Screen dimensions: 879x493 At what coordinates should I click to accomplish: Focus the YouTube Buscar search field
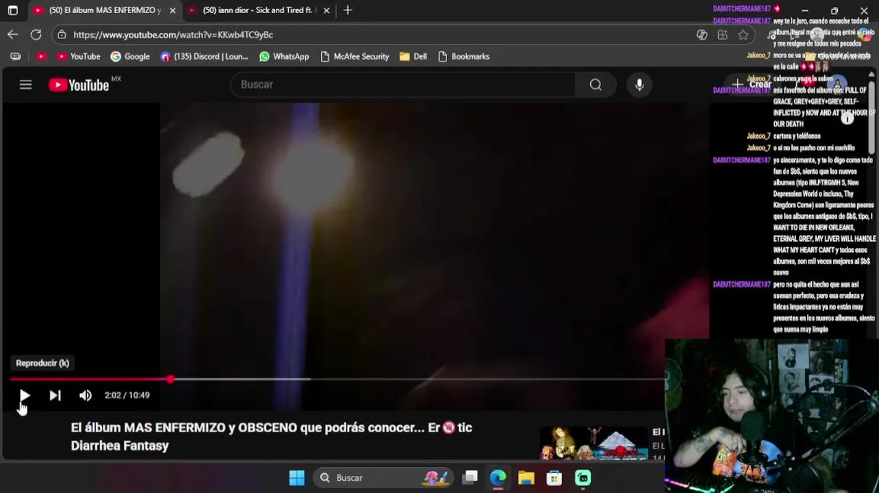click(404, 84)
